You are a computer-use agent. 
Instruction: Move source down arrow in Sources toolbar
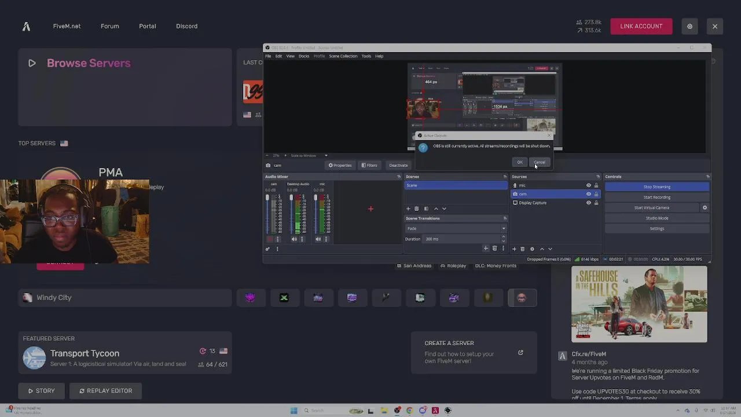pyautogui.click(x=550, y=249)
